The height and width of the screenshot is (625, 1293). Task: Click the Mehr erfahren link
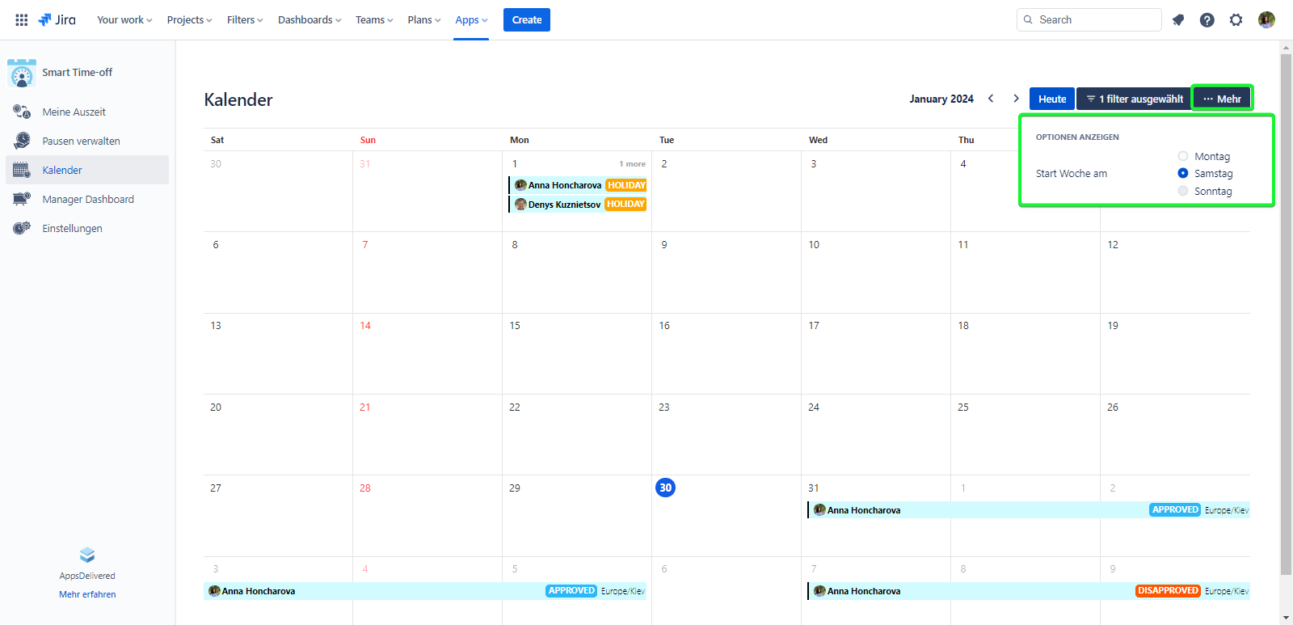(x=87, y=594)
